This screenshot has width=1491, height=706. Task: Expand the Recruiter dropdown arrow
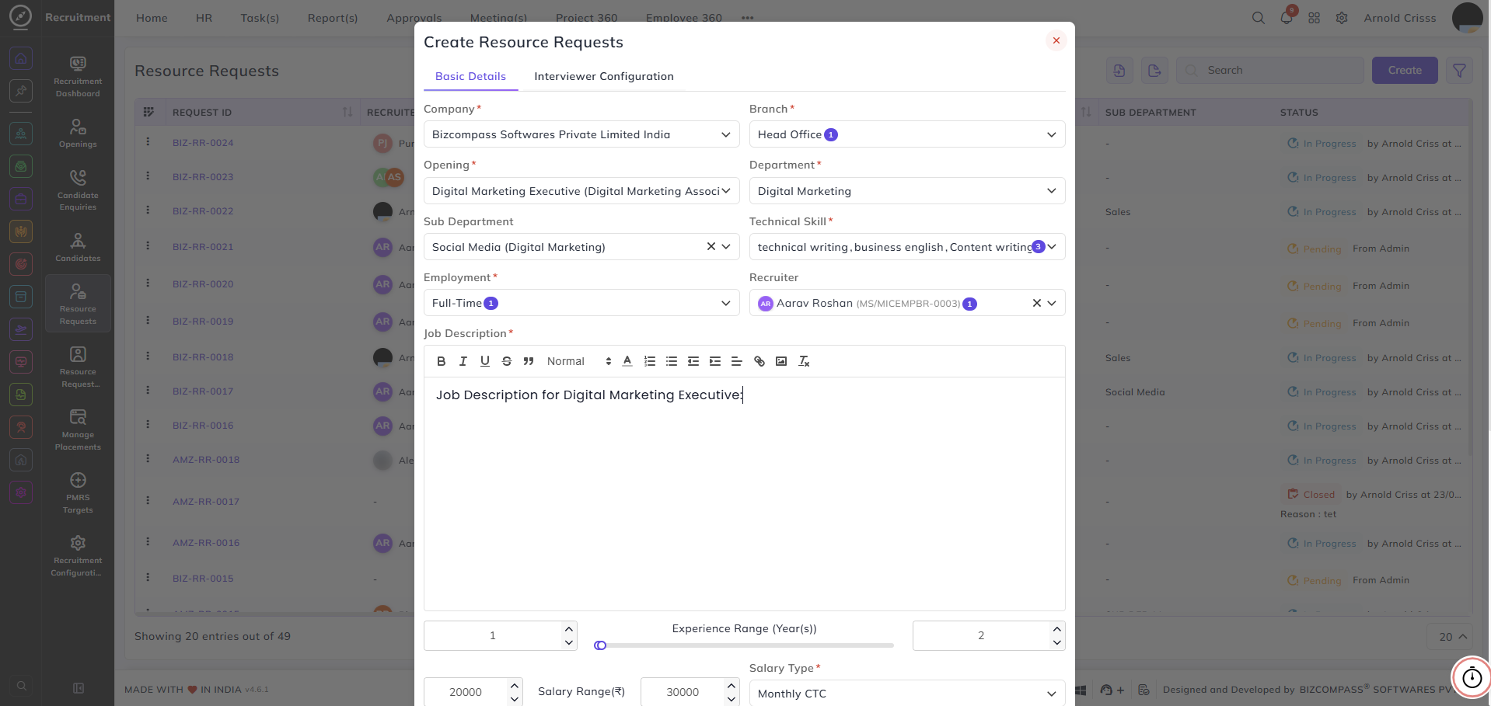[1051, 303]
